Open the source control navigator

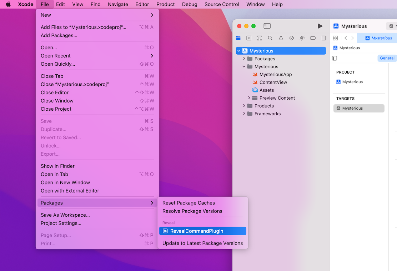[249, 38]
